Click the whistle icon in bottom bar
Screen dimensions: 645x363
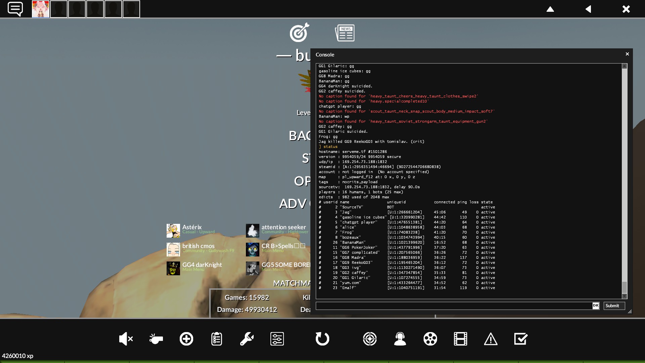(x=156, y=339)
